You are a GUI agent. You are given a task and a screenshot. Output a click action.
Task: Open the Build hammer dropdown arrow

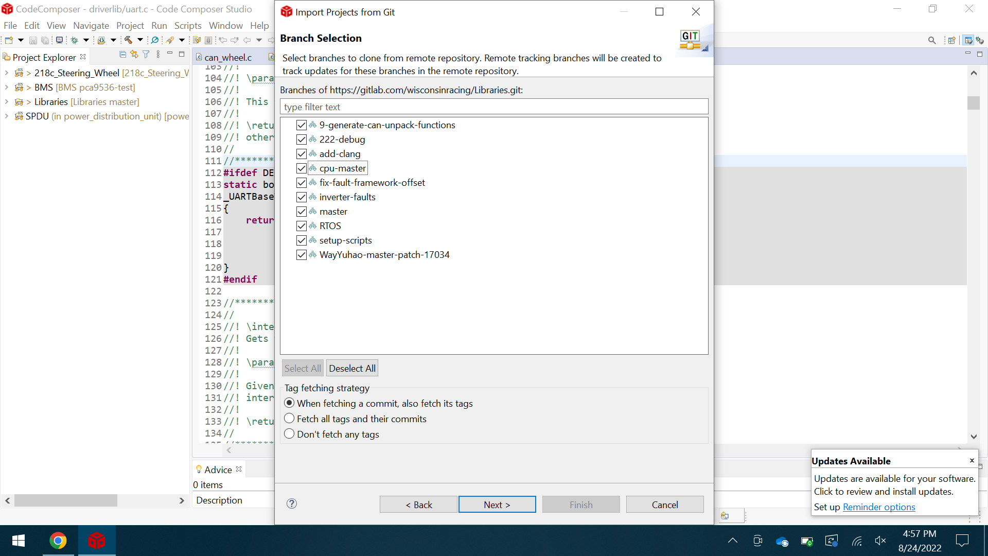pos(140,40)
